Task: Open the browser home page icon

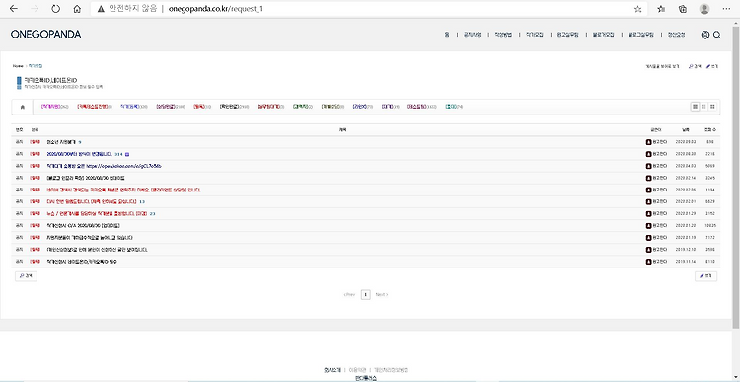Action: (x=77, y=9)
